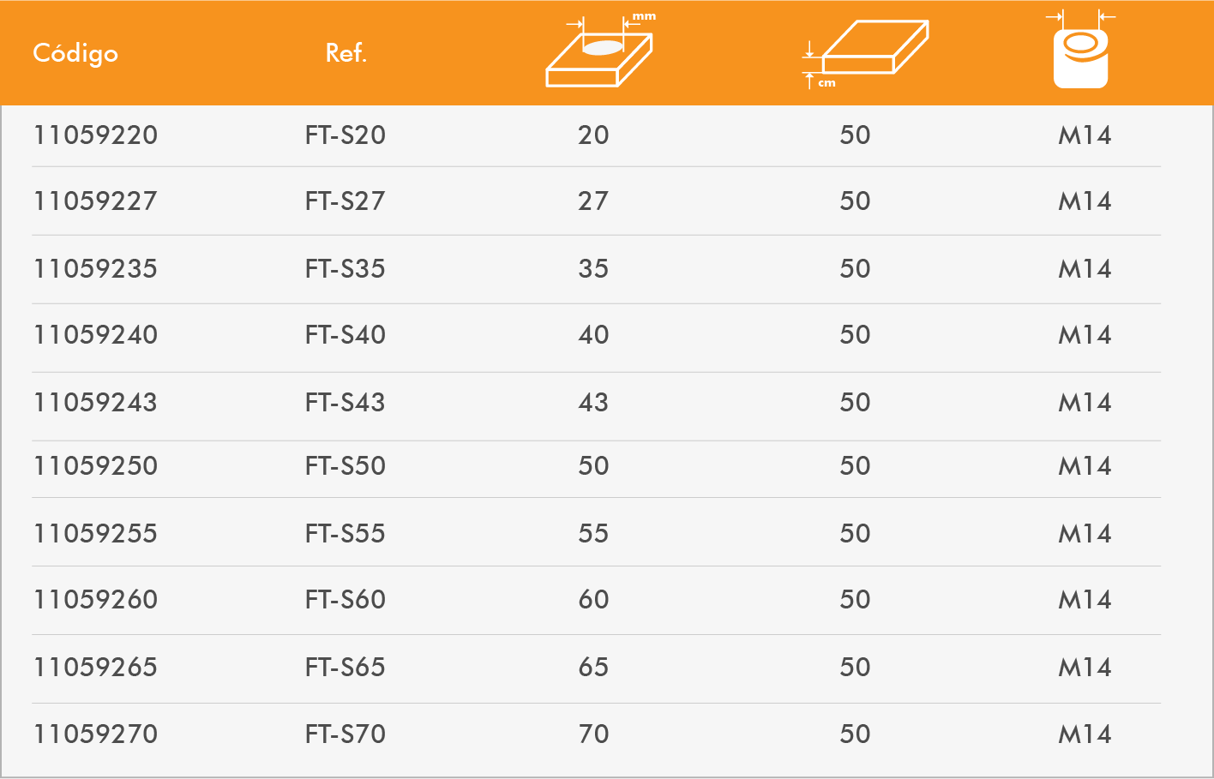Select product code 11059220
Viewport: 1214px width, 779px height.
click(x=95, y=135)
